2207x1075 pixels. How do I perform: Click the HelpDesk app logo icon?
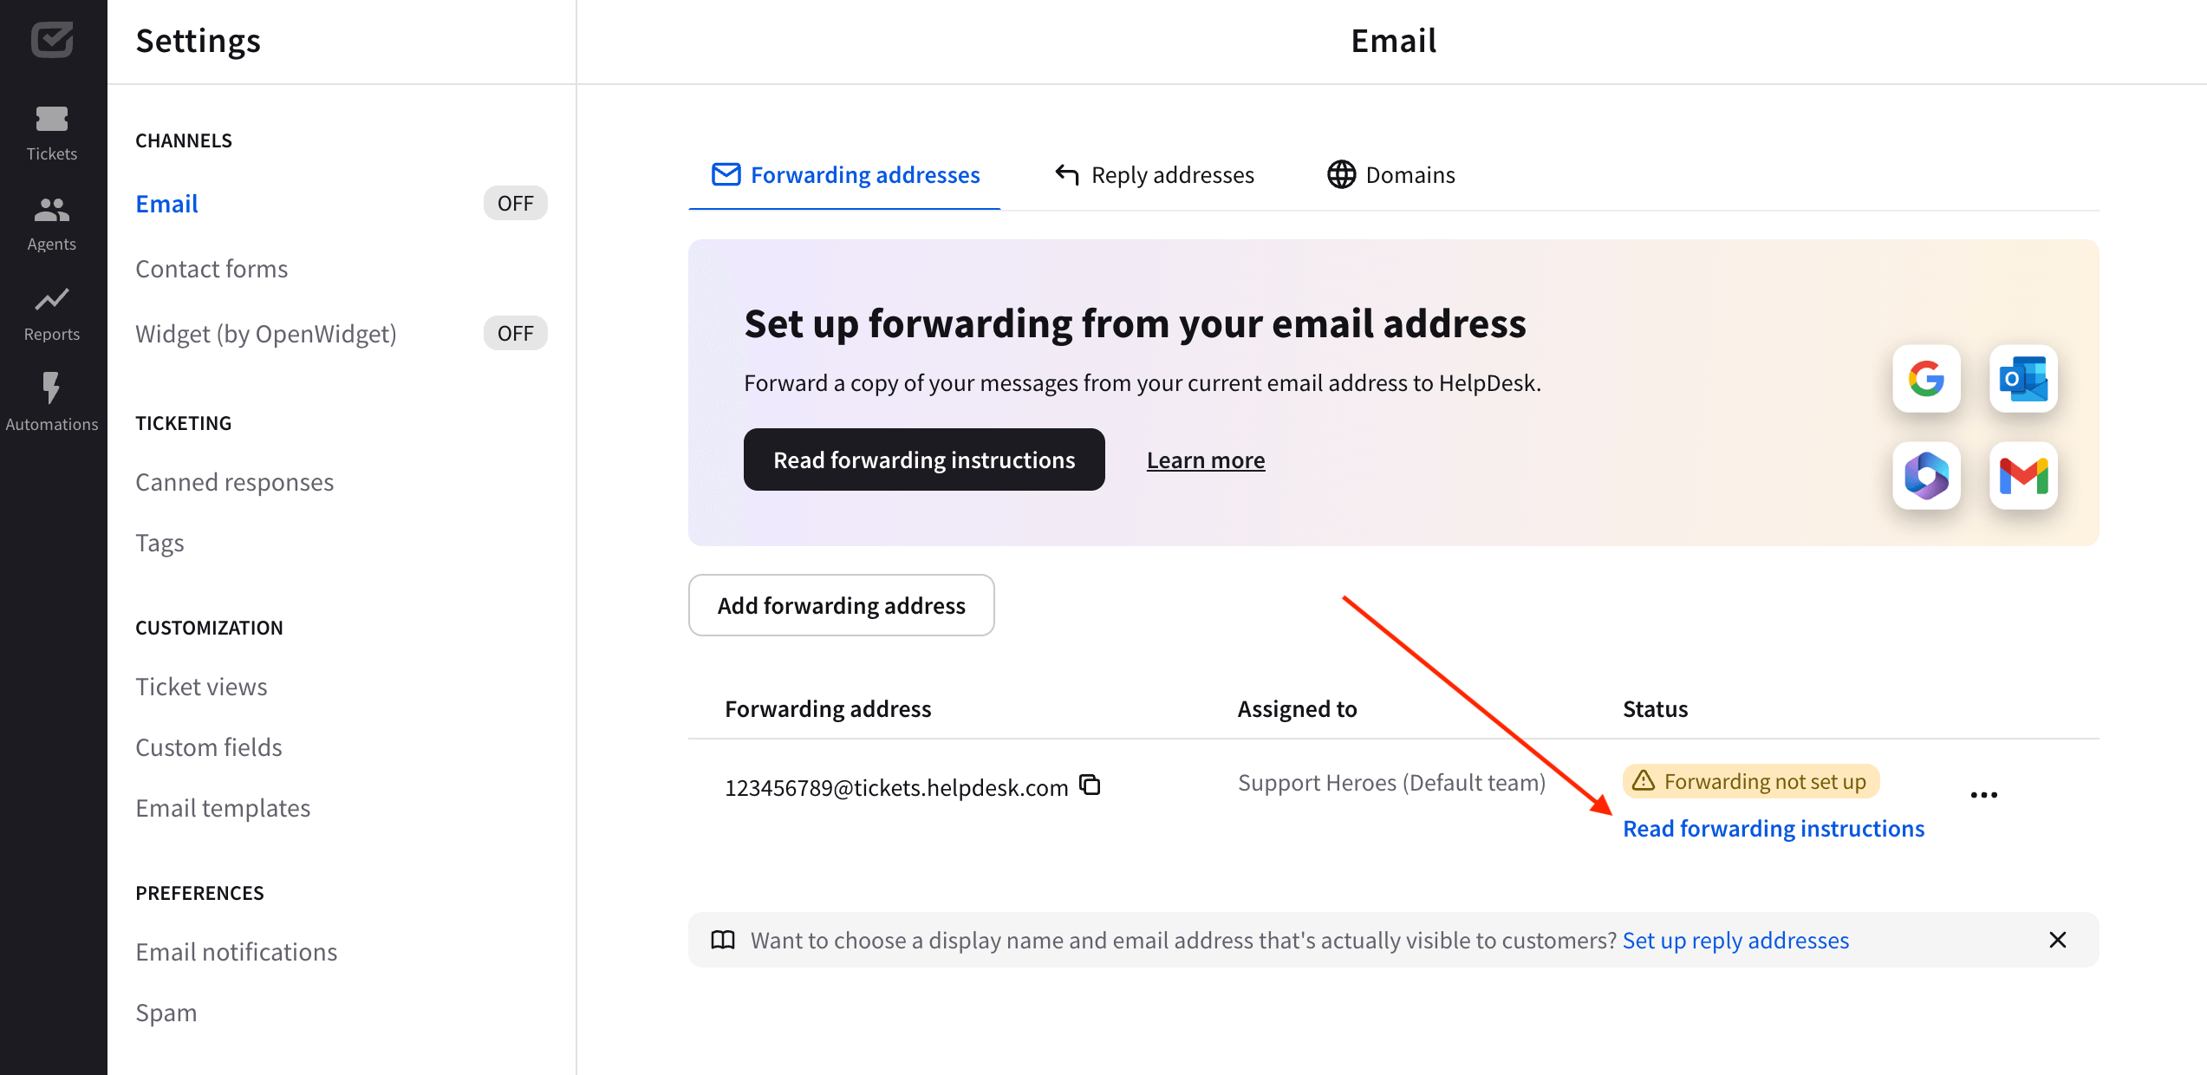[x=52, y=38]
